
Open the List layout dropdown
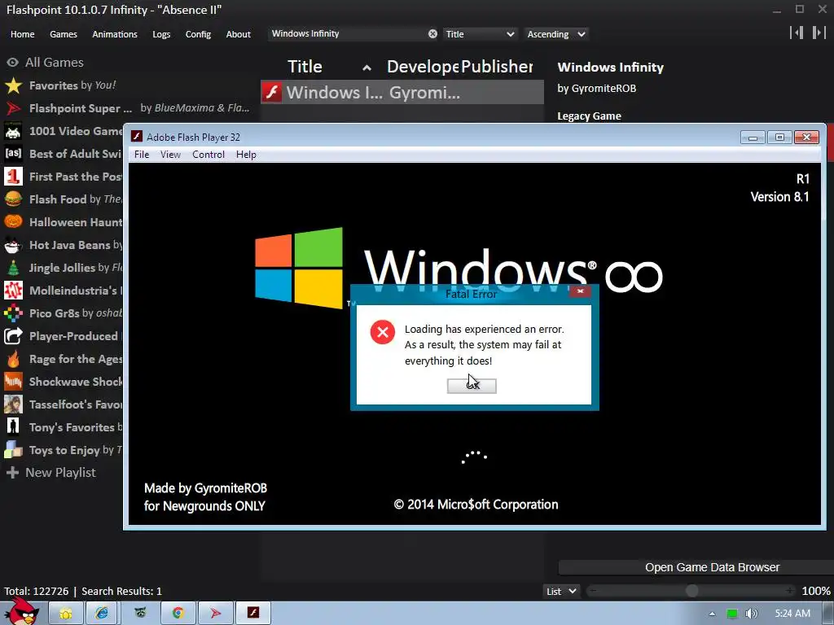[561, 591]
